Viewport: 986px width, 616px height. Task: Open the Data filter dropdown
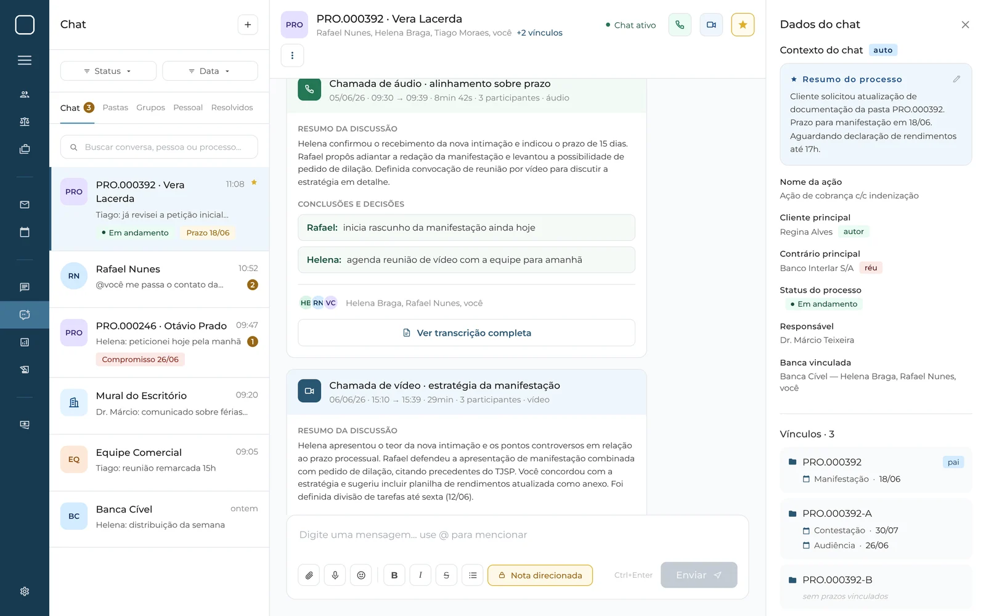pos(210,71)
